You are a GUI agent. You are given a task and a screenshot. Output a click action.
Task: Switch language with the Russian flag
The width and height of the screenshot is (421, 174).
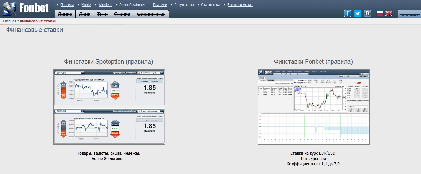(380, 13)
